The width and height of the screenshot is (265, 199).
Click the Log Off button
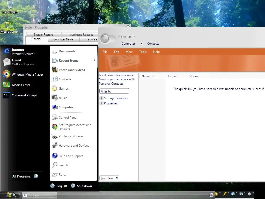point(59,186)
